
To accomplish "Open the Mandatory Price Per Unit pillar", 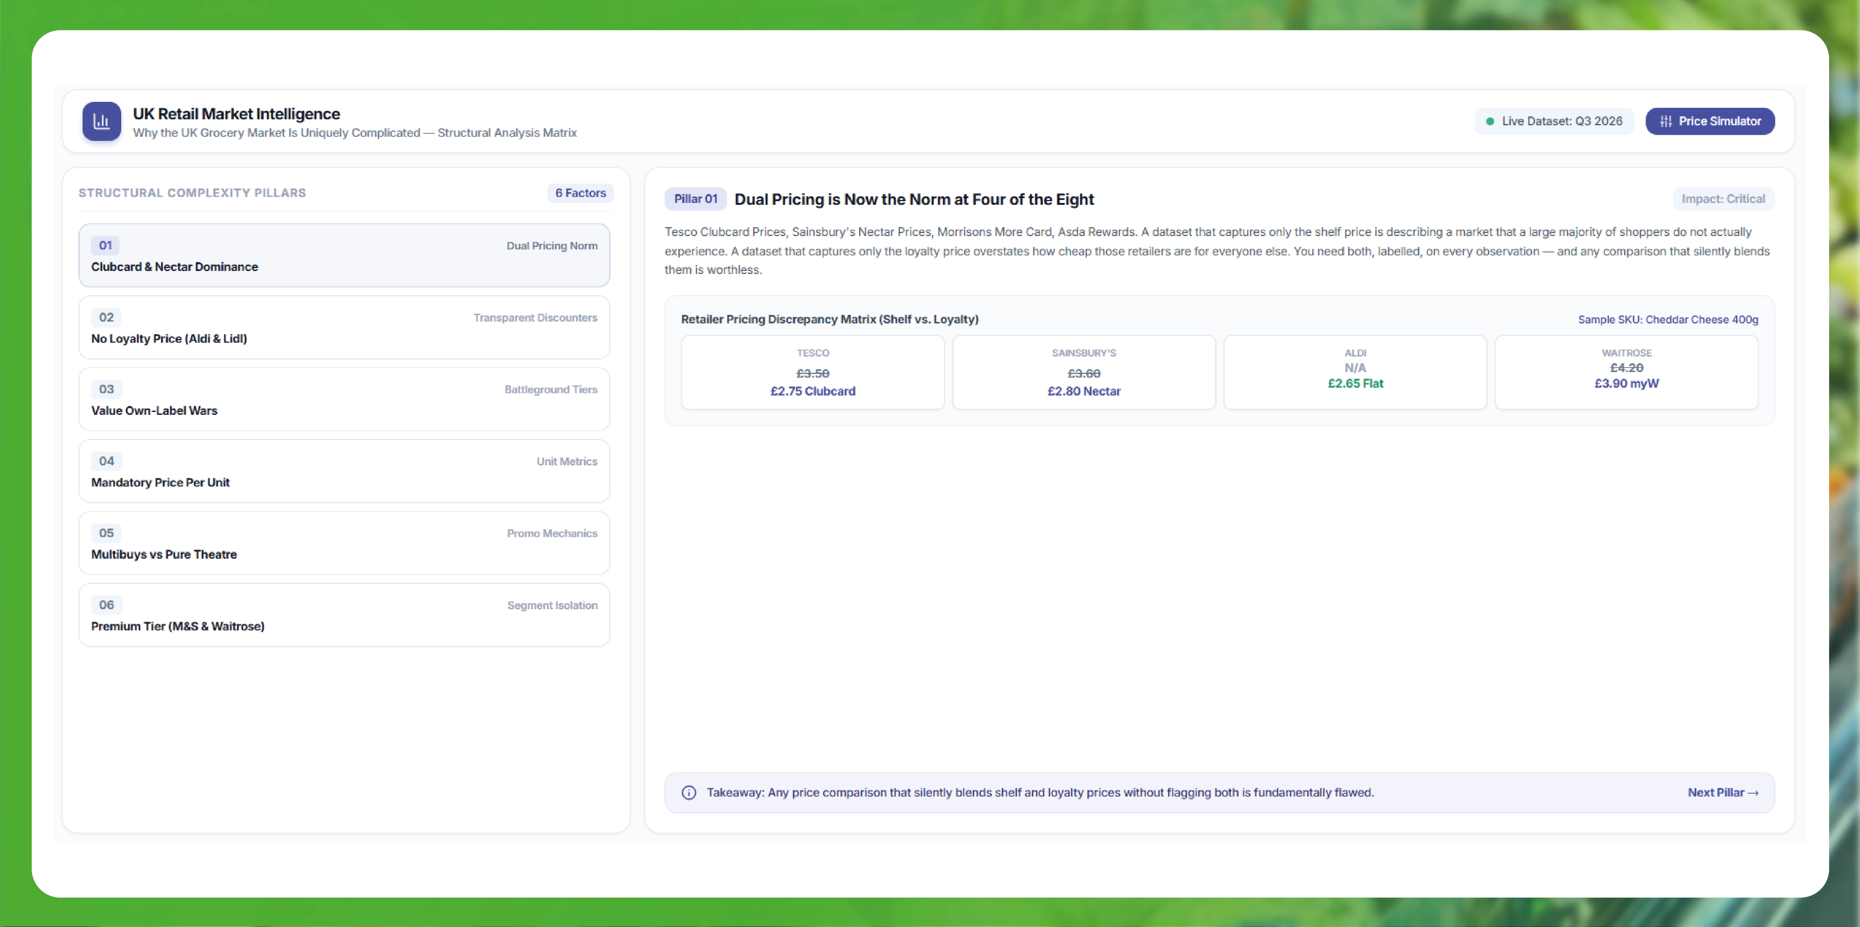I will [x=344, y=471].
